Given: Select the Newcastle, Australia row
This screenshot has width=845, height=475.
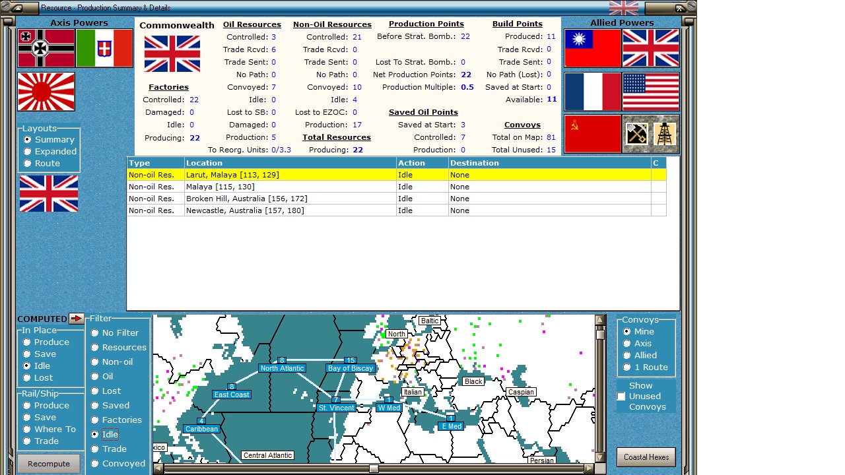Looking at the screenshot, I should click(397, 210).
